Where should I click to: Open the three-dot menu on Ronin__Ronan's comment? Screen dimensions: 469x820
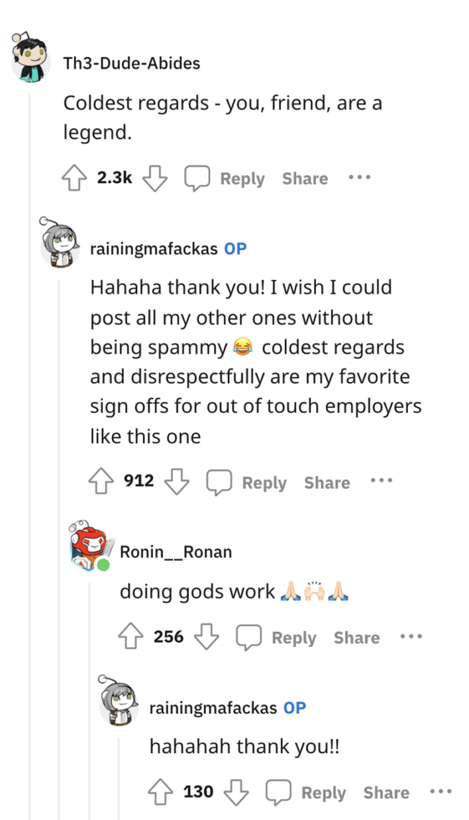(411, 636)
